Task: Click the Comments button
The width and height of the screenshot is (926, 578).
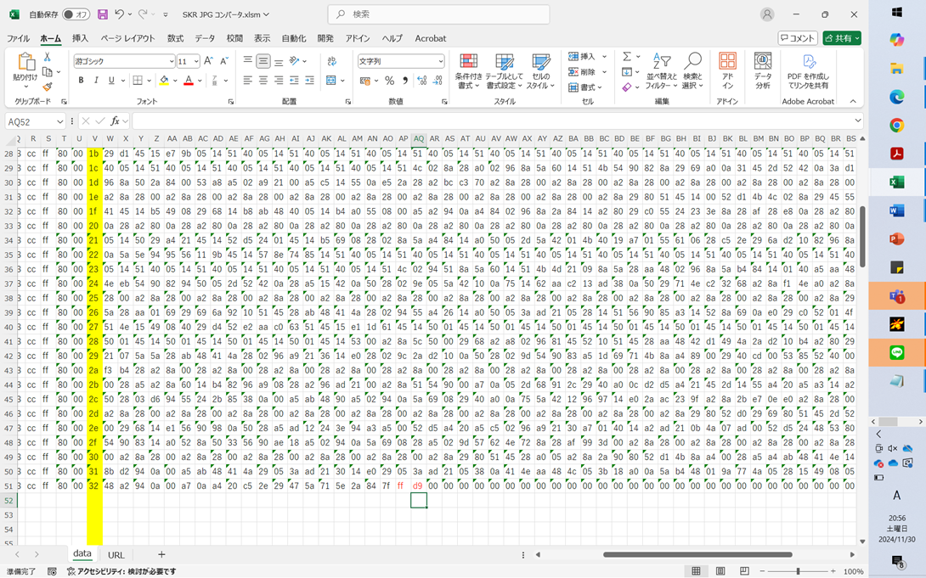Action: [x=798, y=38]
